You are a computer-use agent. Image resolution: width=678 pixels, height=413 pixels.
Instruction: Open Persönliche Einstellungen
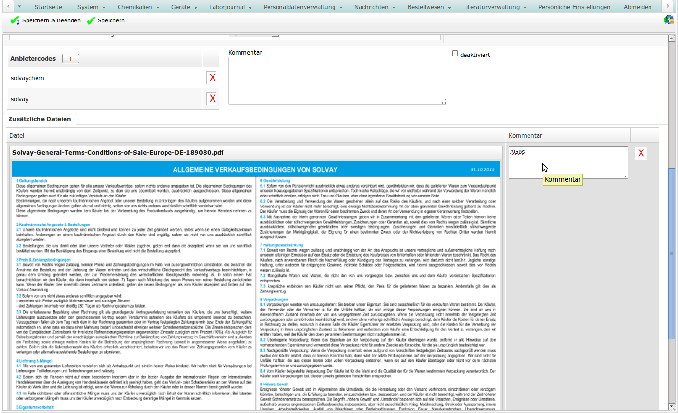point(574,7)
